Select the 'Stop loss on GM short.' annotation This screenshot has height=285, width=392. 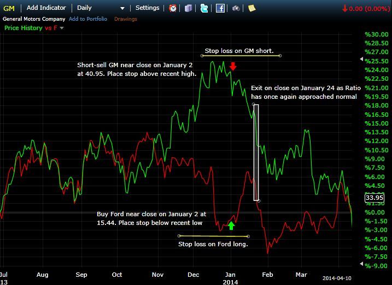(x=239, y=51)
